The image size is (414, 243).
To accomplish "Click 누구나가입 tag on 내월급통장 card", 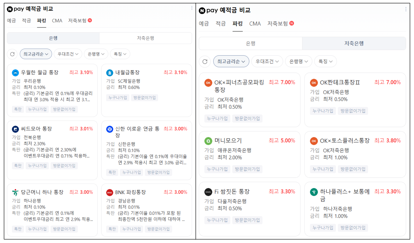I will click(x=118, y=98).
